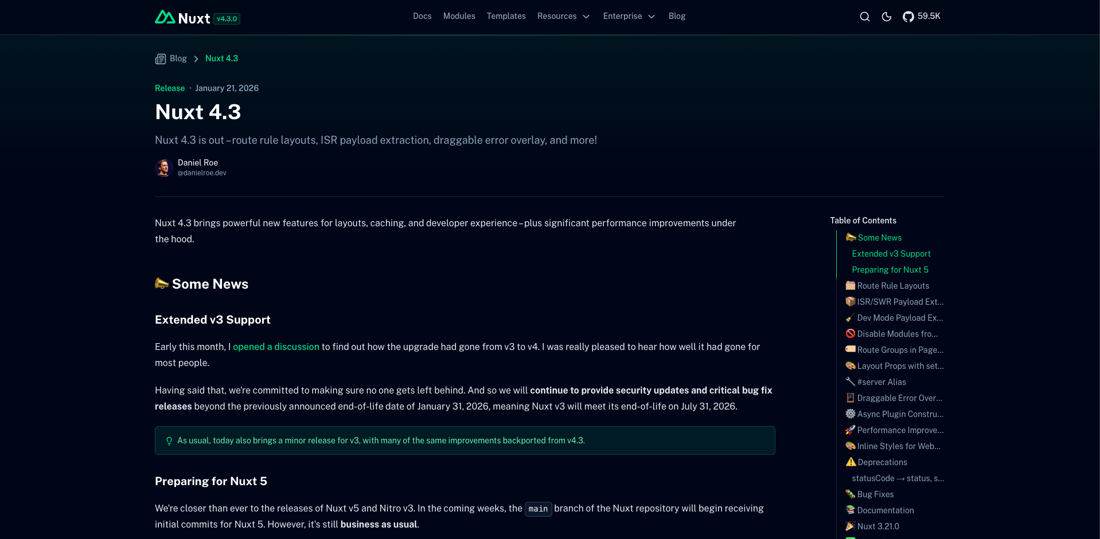This screenshot has width=1100, height=539.
Task: Jump to Route Rule Layouts section
Action: tap(892, 286)
